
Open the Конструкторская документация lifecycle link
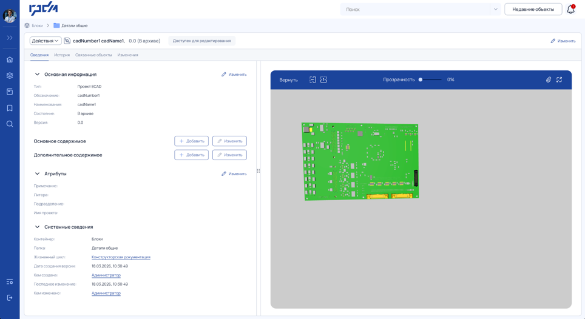pos(121,257)
